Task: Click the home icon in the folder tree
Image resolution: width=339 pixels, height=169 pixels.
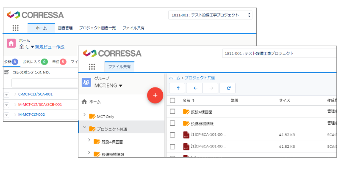Action: tap(84, 101)
